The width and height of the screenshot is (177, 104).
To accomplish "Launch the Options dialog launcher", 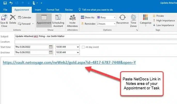I will (x=137, y=30).
